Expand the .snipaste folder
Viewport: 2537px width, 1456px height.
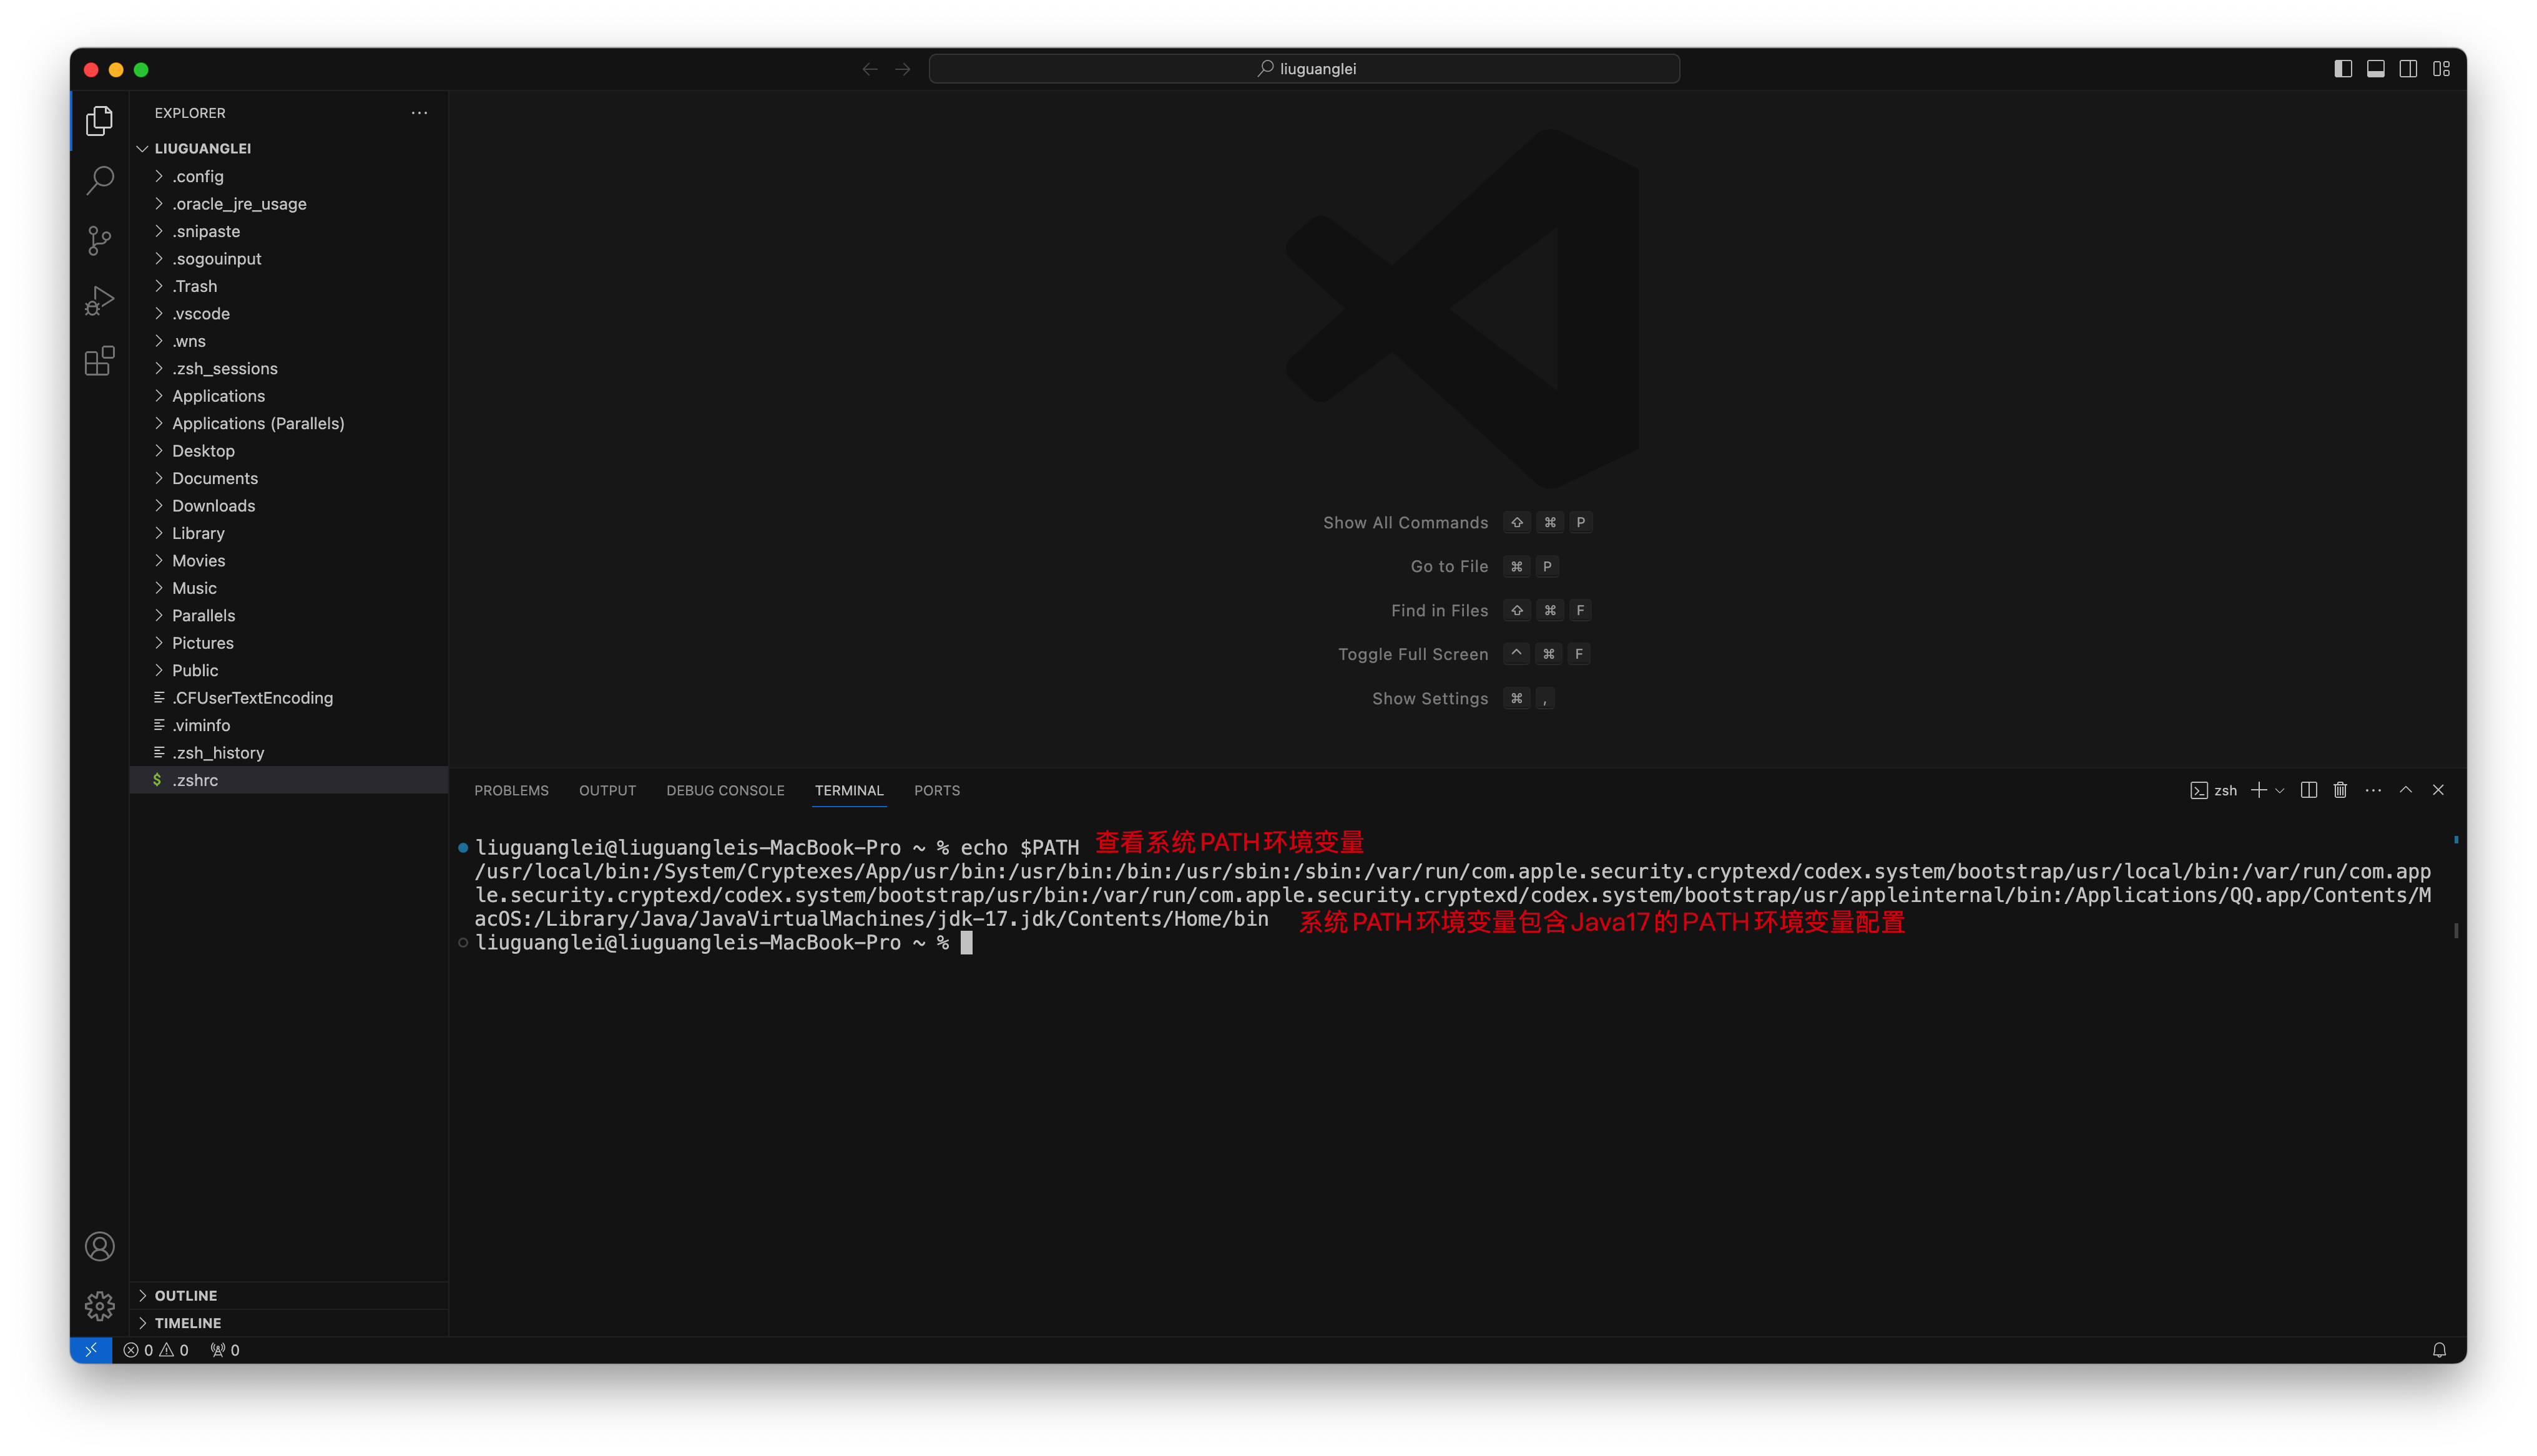(289, 231)
